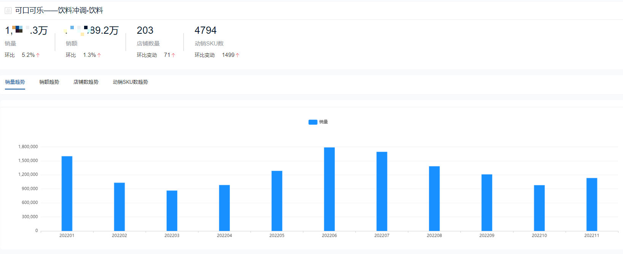Click the 202204 sales bar
Screen dimensions: 623x254
(225, 208)
